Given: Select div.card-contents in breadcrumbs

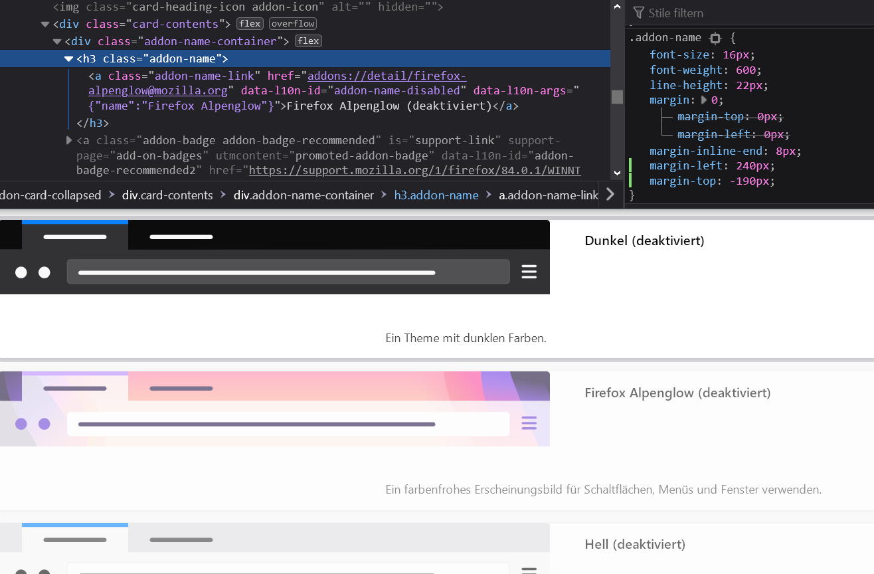Looking at the screenshot, I should pos(167,195).
